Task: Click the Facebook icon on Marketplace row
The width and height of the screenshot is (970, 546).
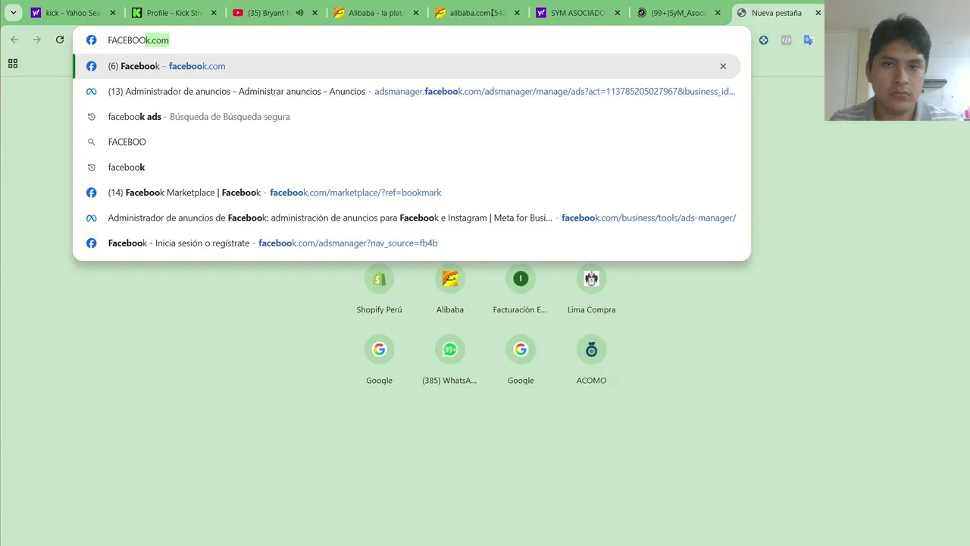Action: [91, 193]
